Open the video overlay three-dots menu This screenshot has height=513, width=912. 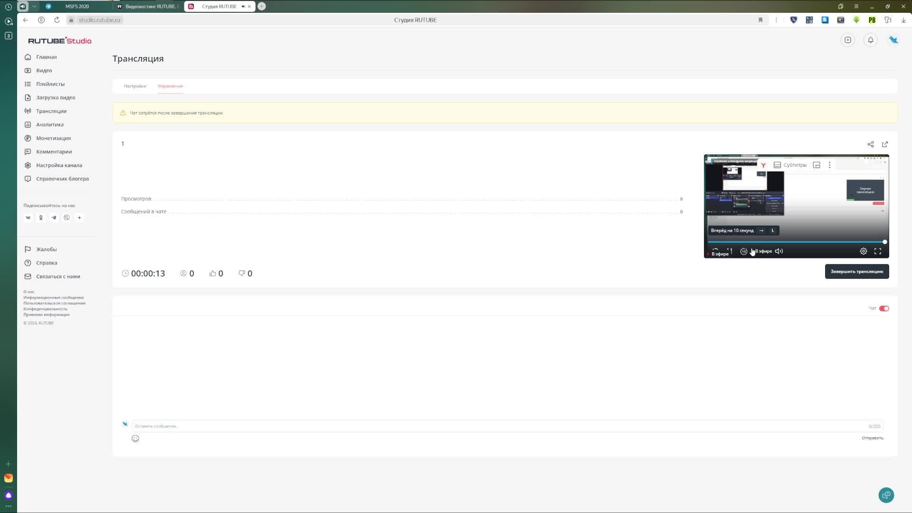coord(829,165)
